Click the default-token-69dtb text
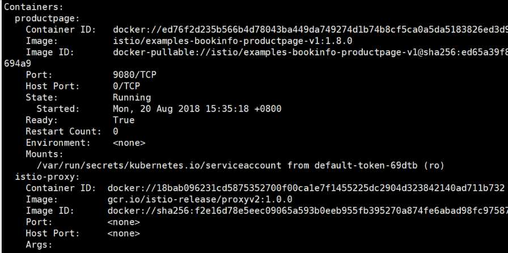Screen dimensions: 508x253 [366, 166]
